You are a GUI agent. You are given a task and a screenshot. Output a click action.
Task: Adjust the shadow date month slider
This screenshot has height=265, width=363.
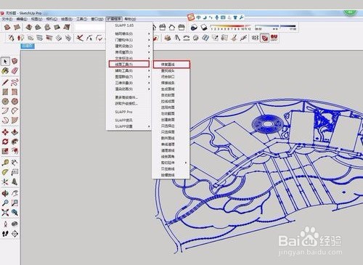(x=230, y=27)
